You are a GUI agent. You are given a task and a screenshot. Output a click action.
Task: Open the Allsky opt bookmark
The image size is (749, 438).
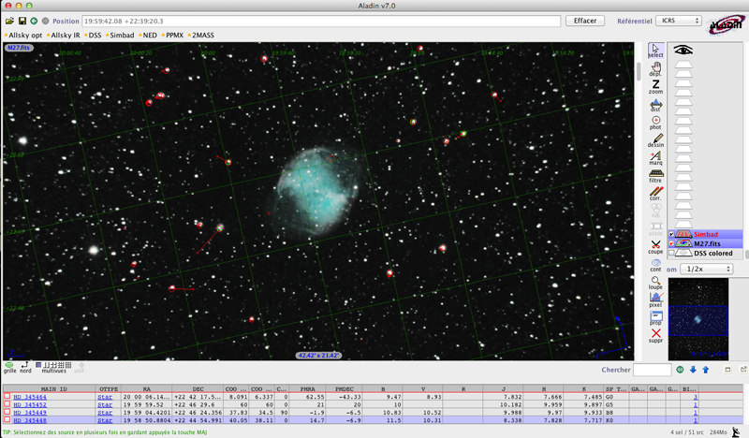click(24, 35)
